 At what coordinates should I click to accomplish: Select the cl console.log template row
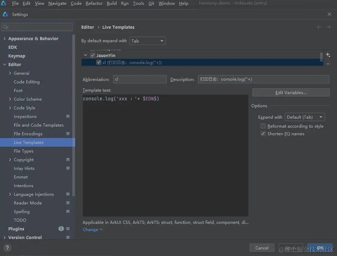click(x=202, y=62)
